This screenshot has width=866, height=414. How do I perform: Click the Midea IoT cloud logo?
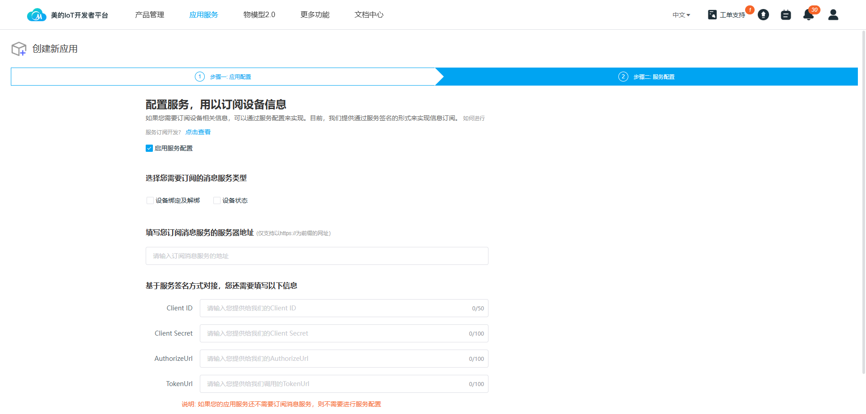[37, 15]
